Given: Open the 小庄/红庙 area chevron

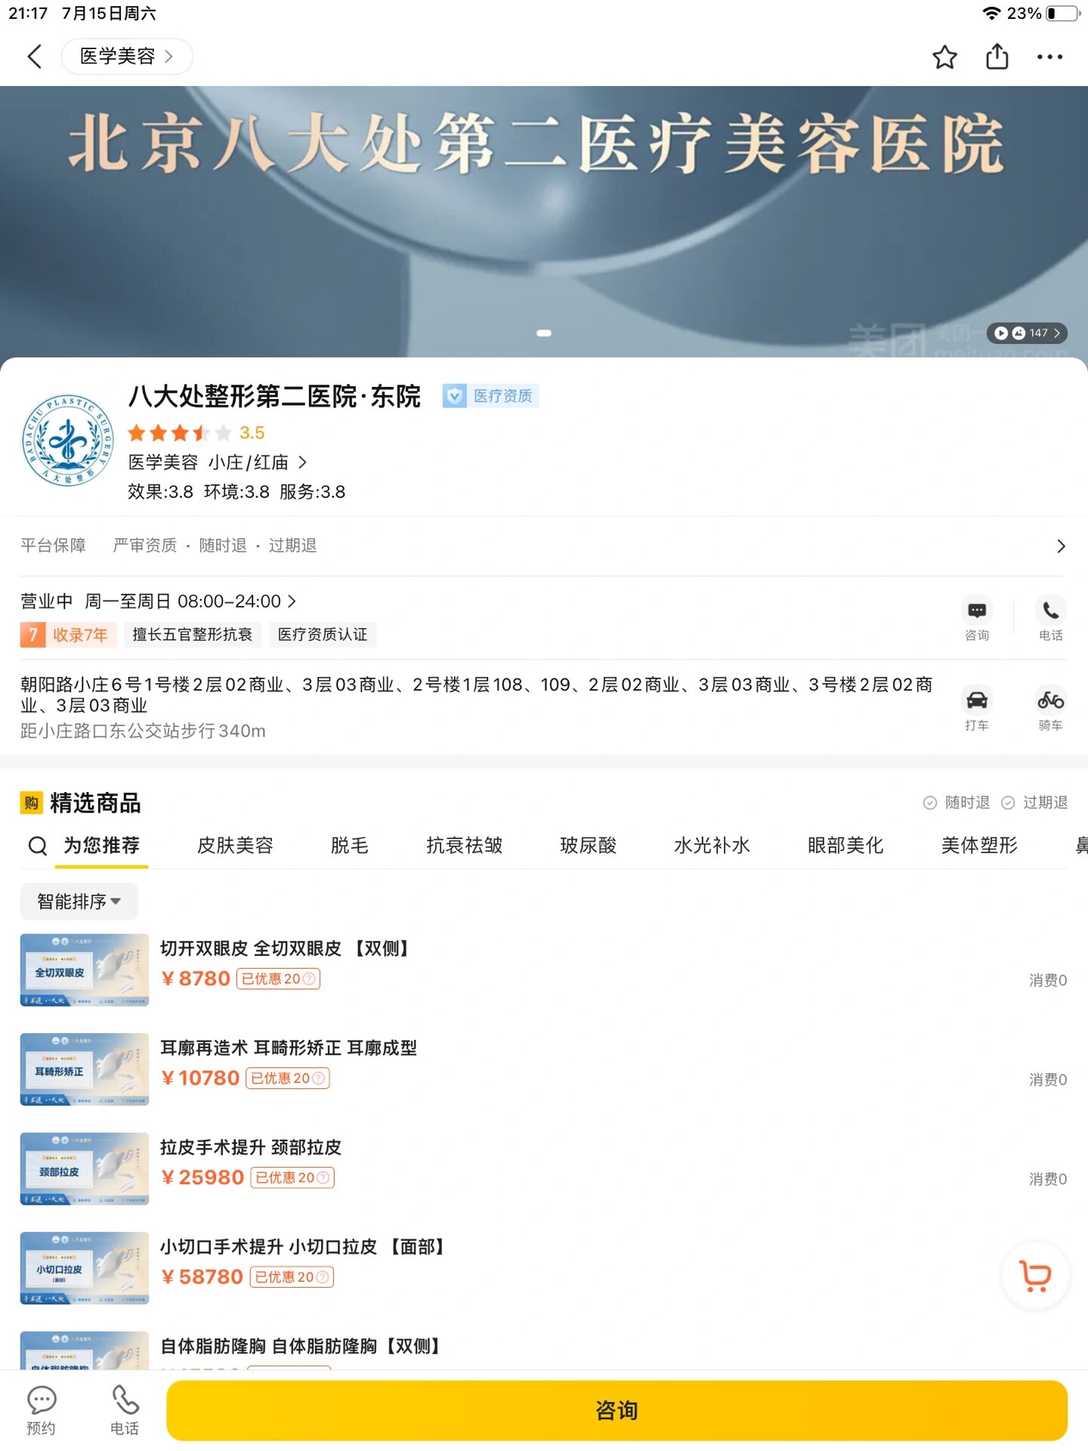Looking at the screenshot, I should tap(302, 463).
